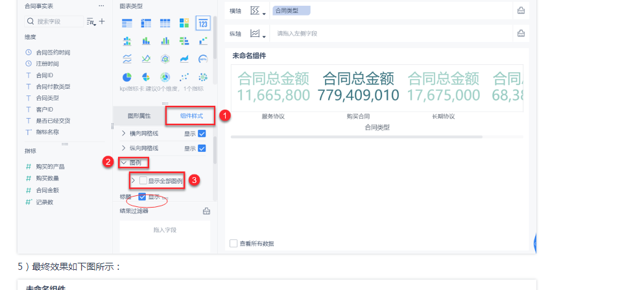Select the partitioned line chart type

pos(127,59)
